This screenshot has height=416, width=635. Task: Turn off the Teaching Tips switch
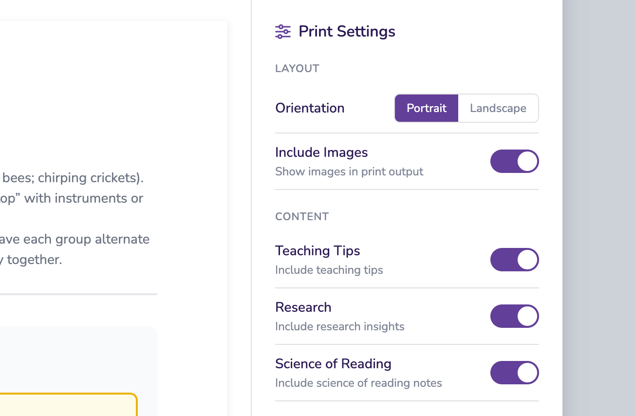[x=514, y=260]
